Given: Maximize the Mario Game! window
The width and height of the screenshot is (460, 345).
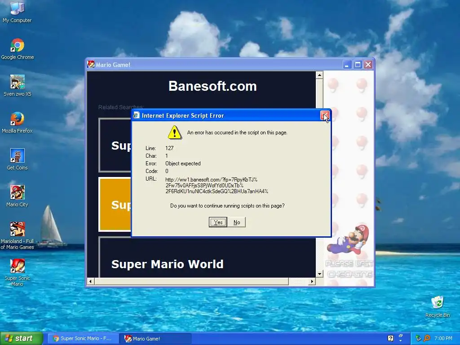Looking at the screenshot, I should (358, 65).
